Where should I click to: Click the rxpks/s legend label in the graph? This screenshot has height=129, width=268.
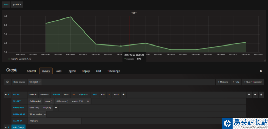[14, 59]
